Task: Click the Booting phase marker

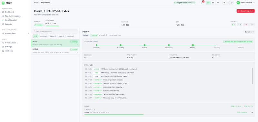Action: coord(193,45)
